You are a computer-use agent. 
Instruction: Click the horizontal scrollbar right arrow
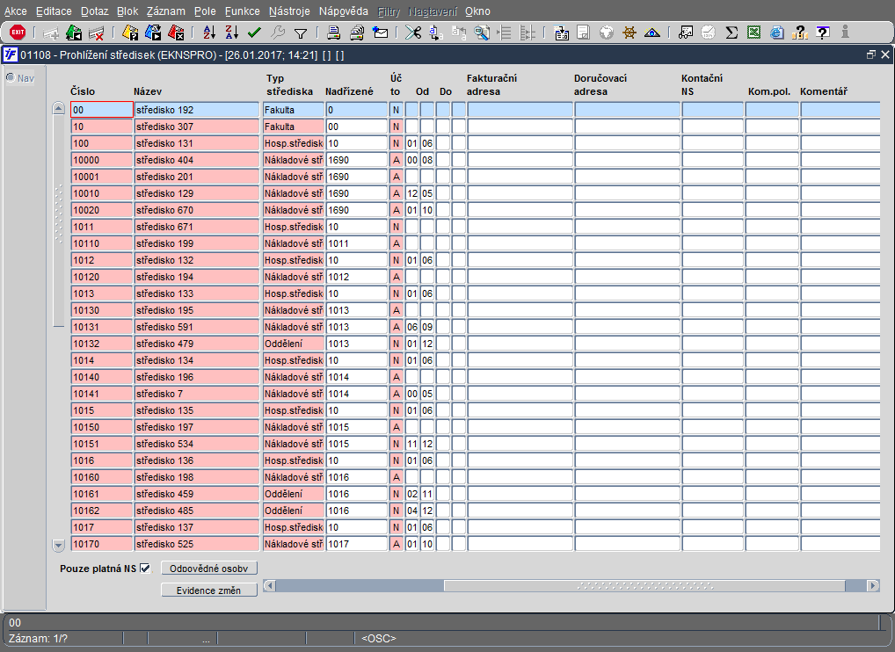click(873, 586)
